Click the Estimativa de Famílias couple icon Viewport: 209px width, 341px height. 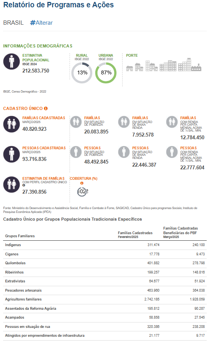[12, 184]
